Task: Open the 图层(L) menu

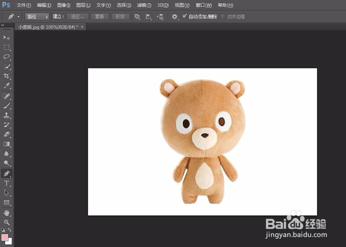Action: 83,5
